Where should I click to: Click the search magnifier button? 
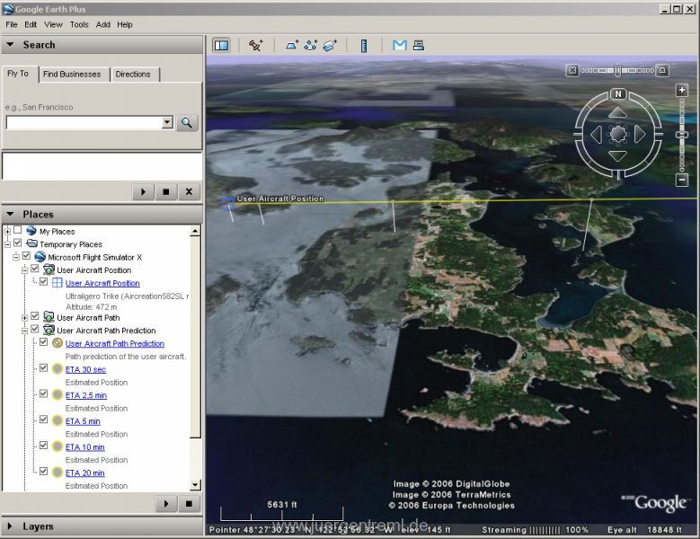click(x=187, y=123)
